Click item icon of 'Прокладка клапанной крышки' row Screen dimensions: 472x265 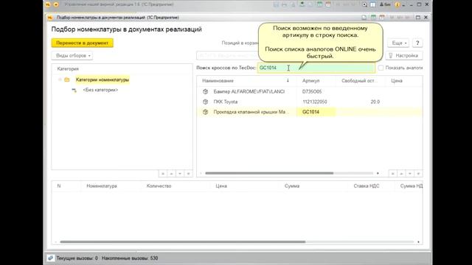tap(205, 112)
